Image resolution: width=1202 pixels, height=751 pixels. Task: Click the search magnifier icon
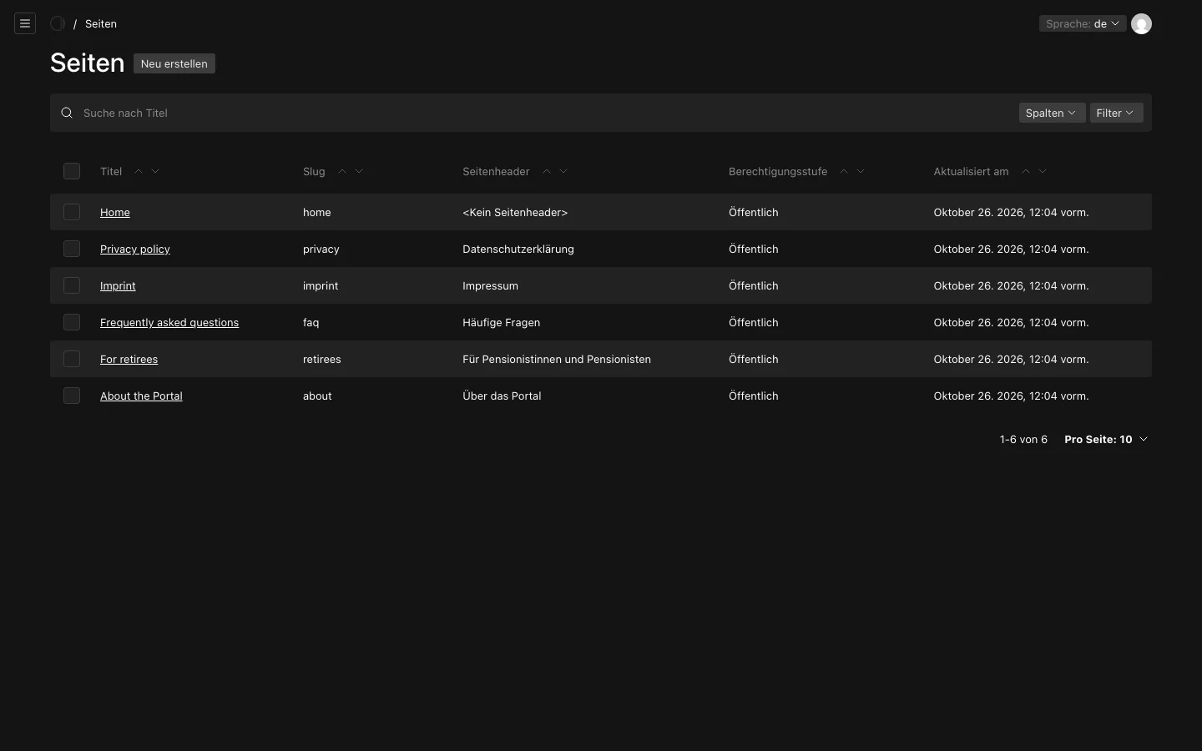pos(67,113)
